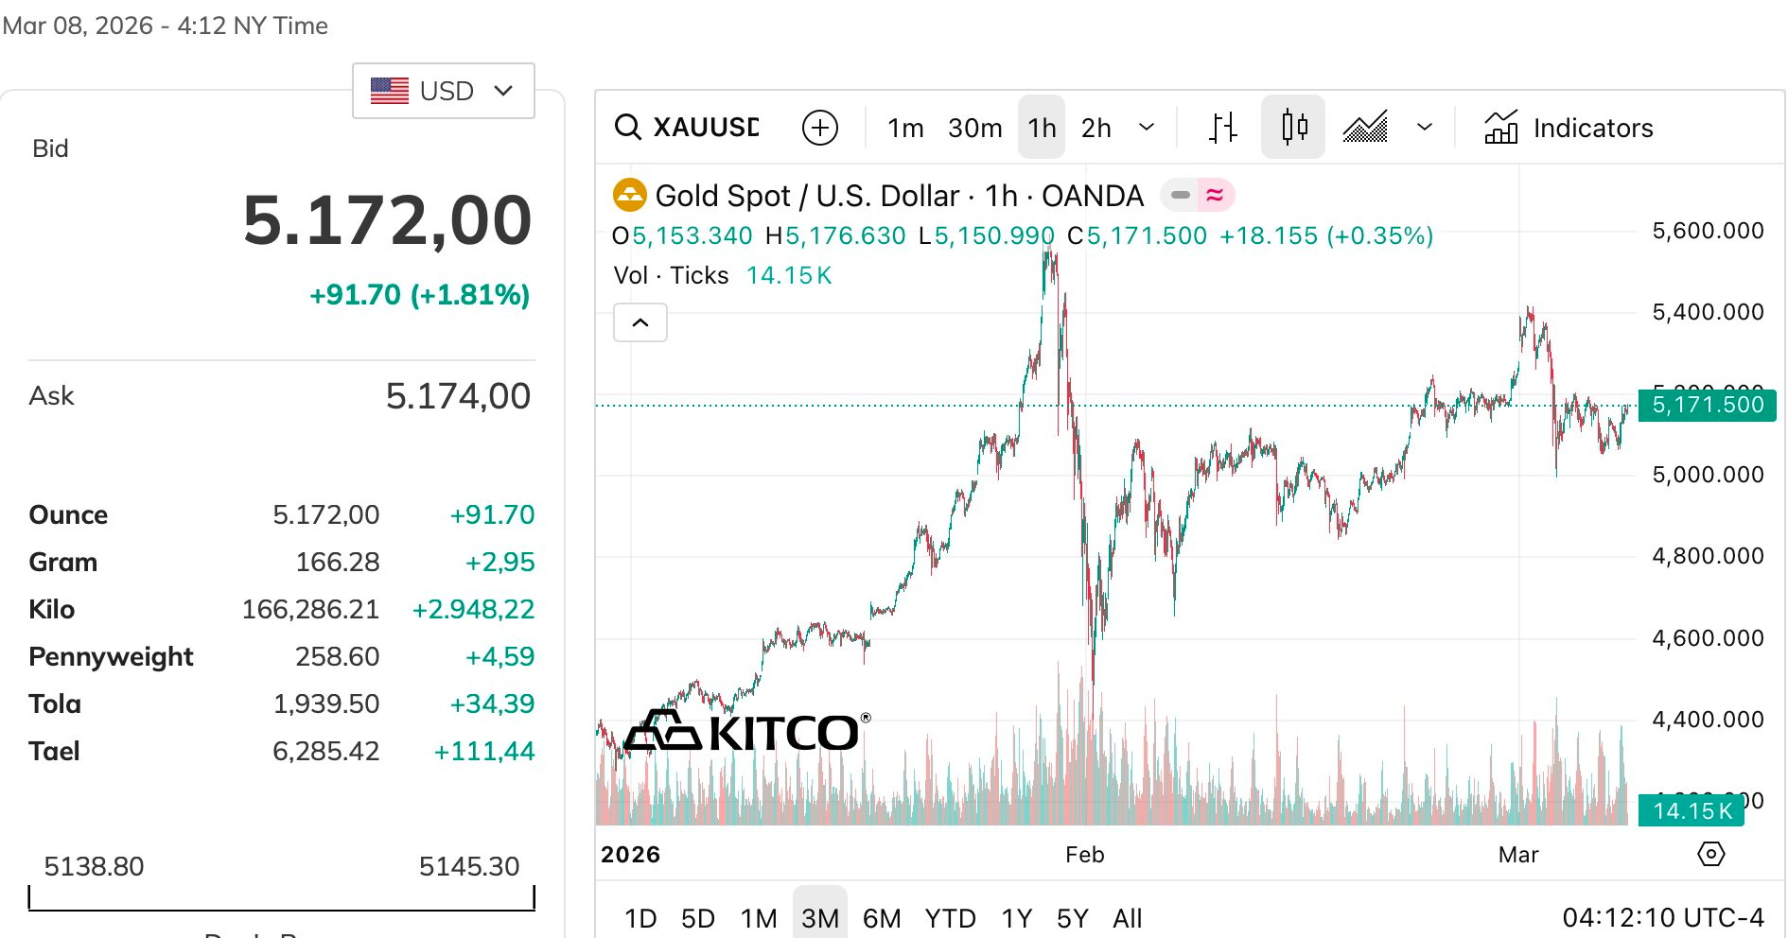The height and width of the screenshot is (938, 1788).
Task: Open the Indicators panel
Action: coord(1569,127)
